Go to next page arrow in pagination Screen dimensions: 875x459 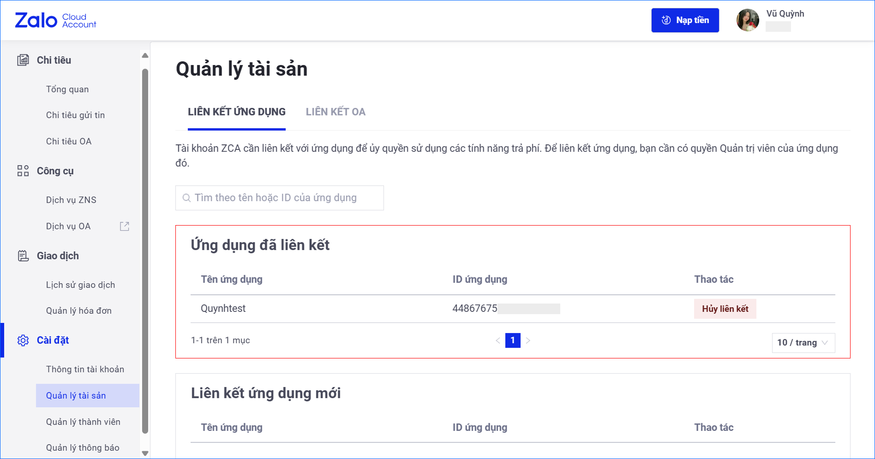[x=528, y=340]
